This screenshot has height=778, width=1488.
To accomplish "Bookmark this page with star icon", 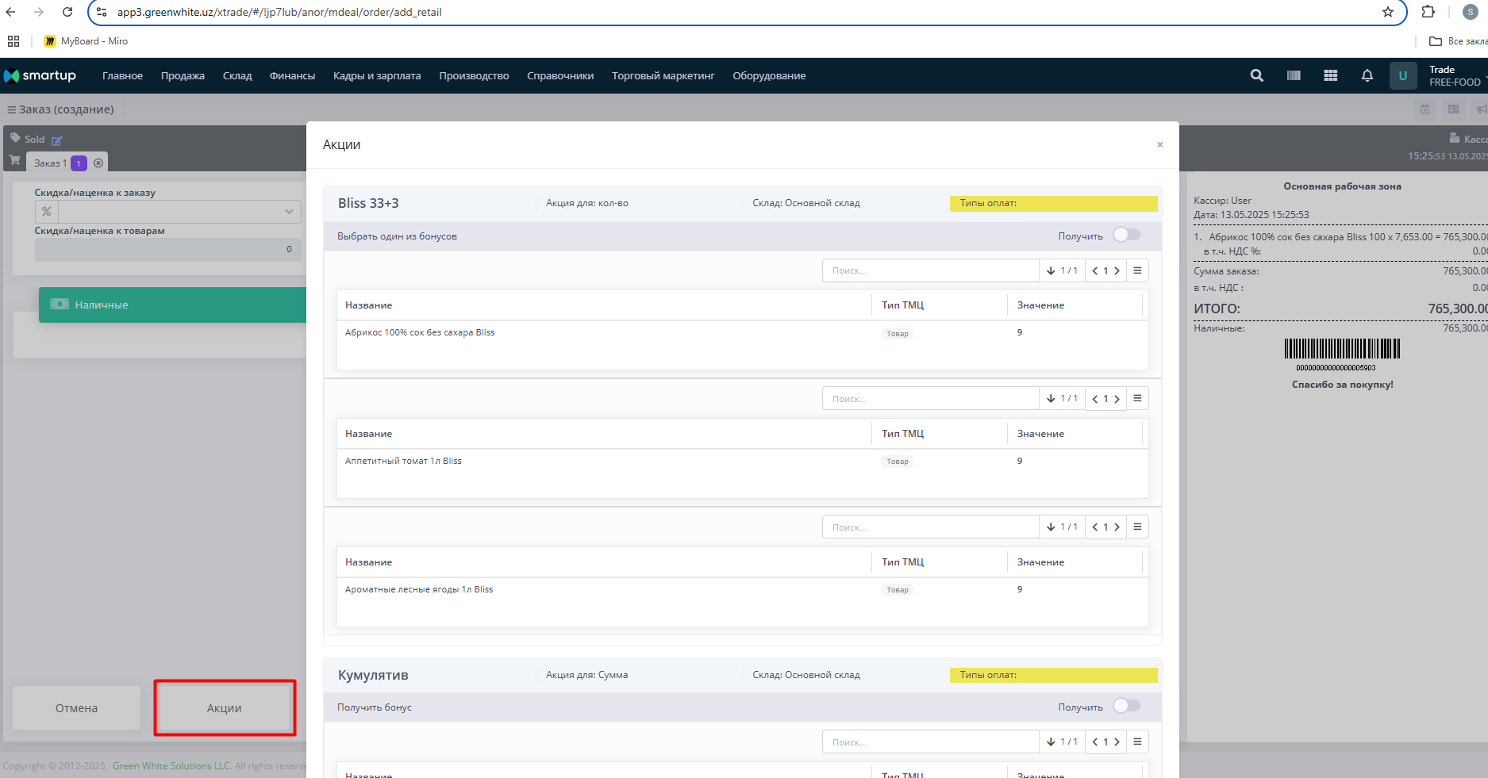I will pyautogui.click(x=1387, y=12).
